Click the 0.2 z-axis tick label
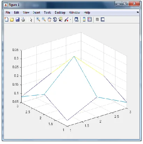This screenshot has width=143, height=144. click(16, 76)
